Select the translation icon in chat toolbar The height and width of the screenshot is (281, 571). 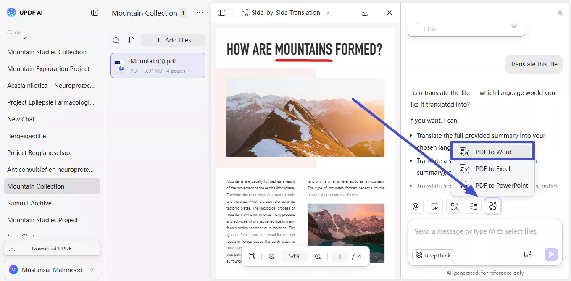[x=454, y=206]
